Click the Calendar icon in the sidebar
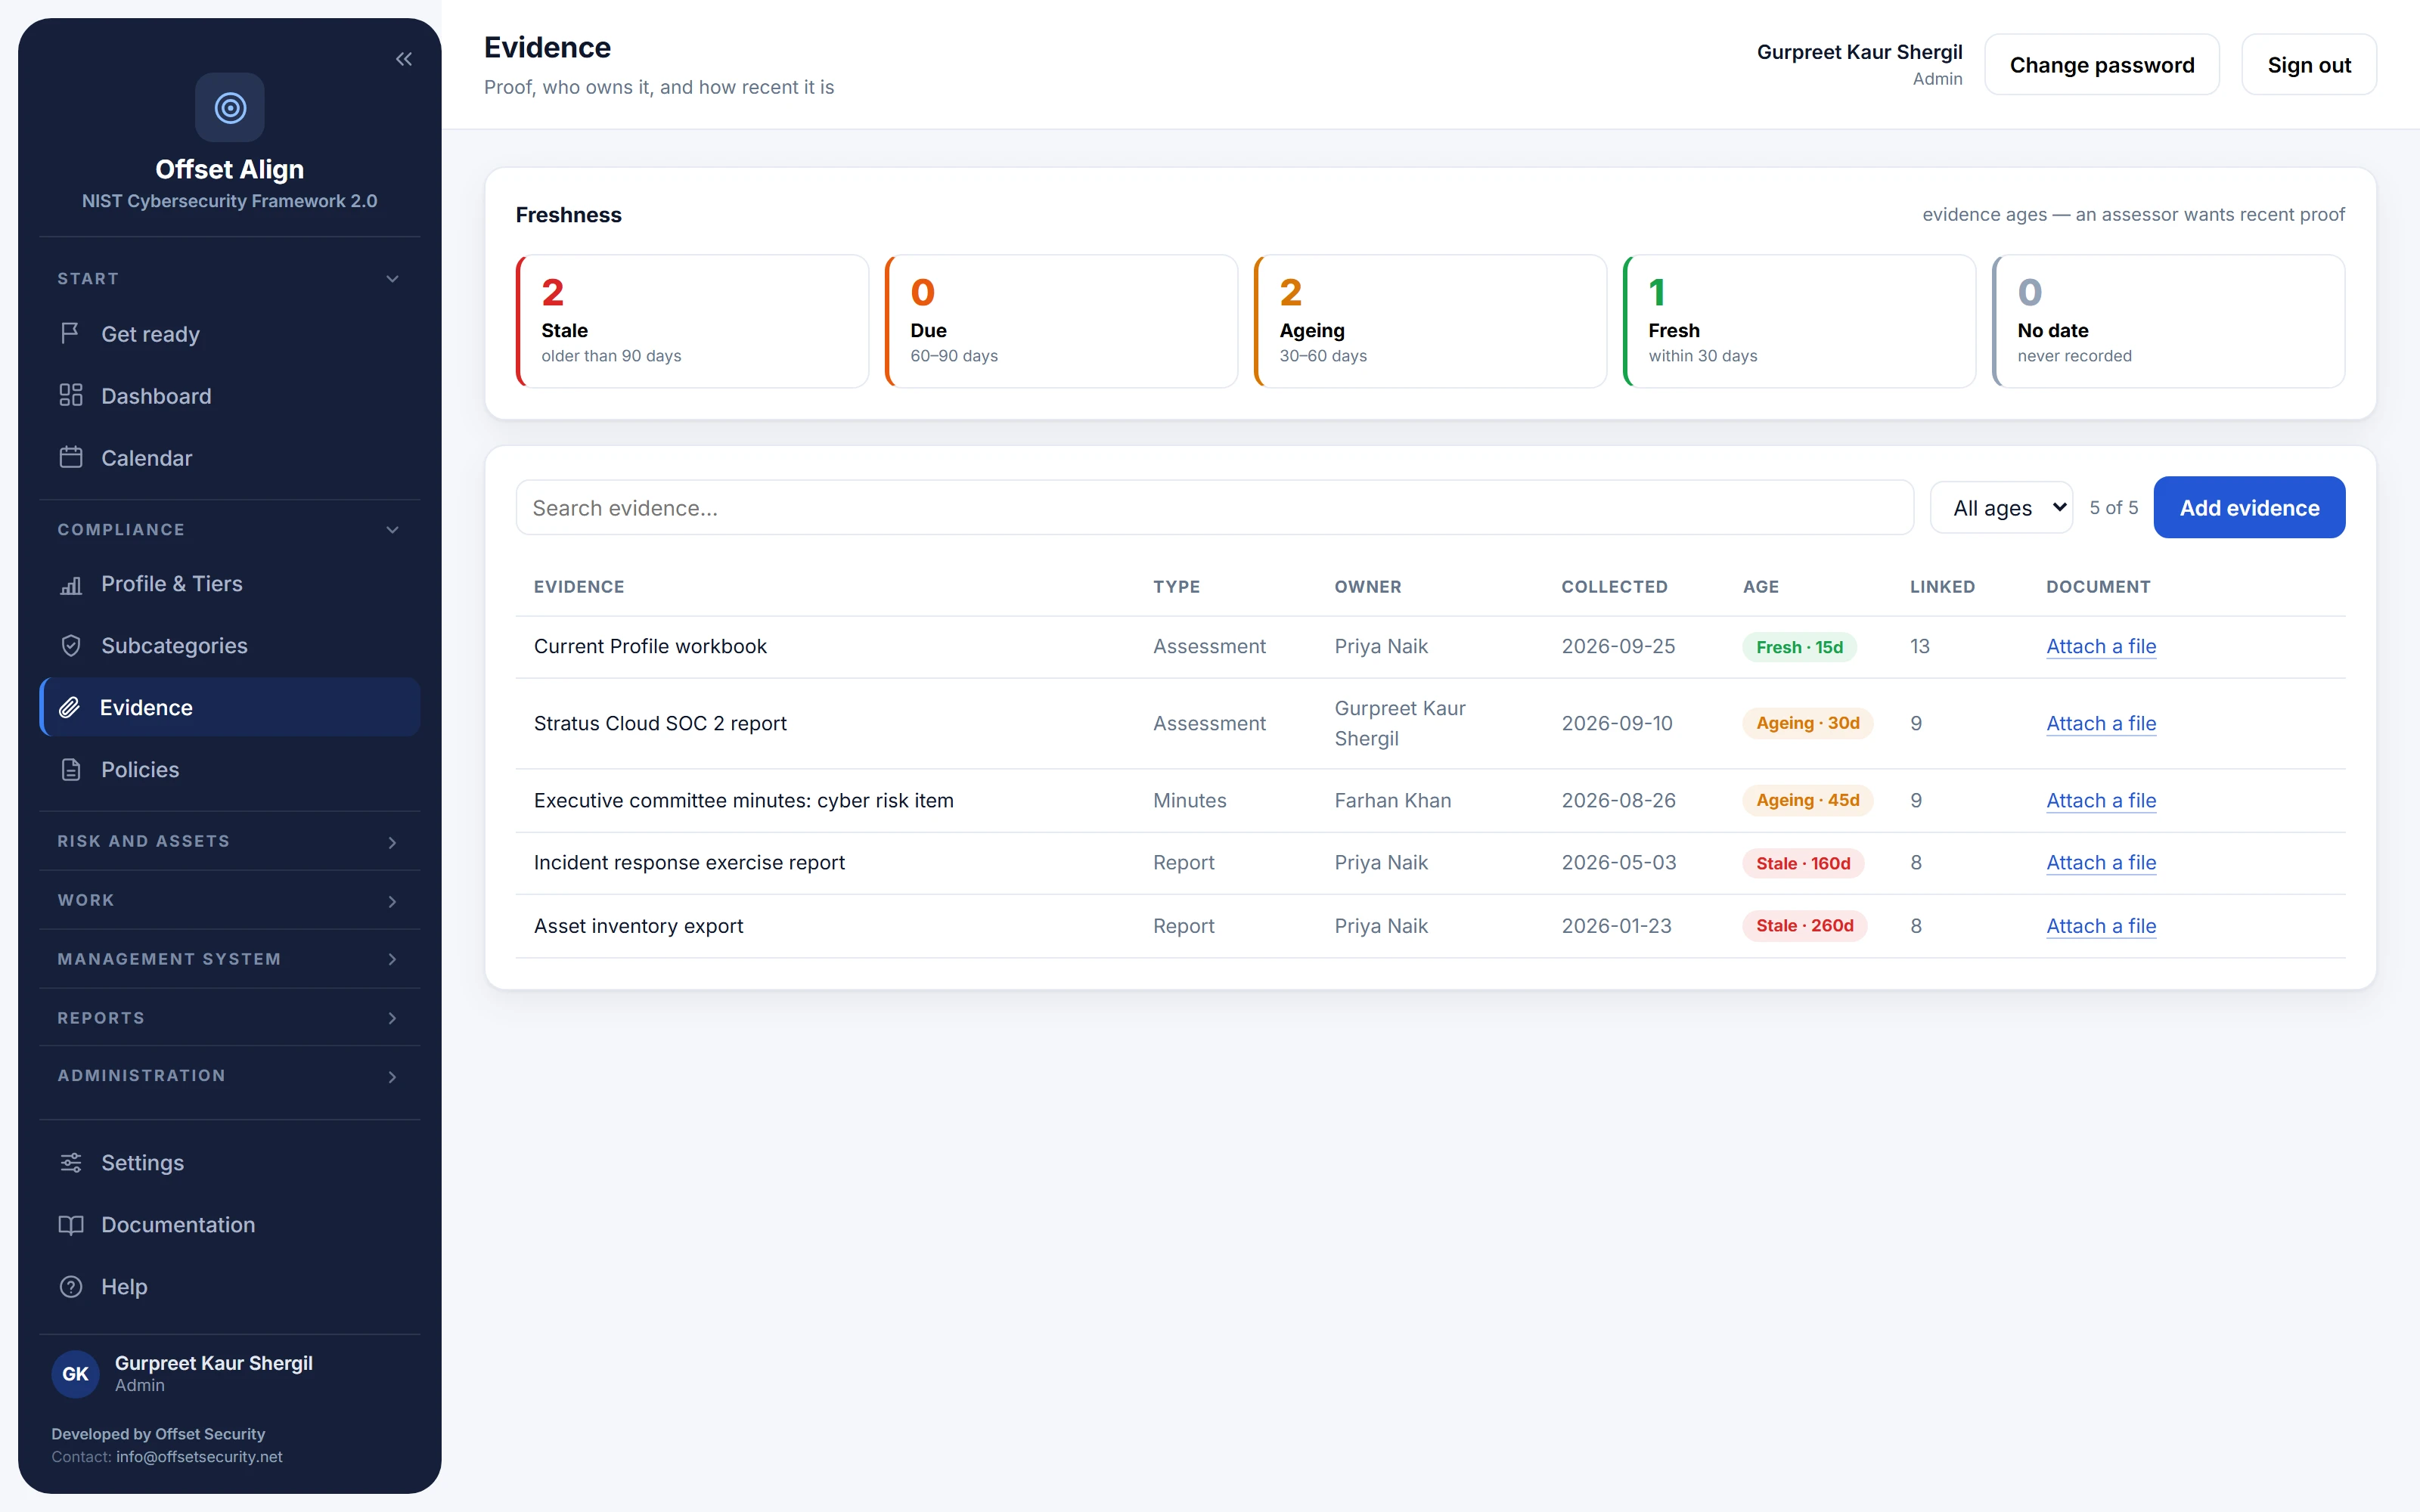The image size is (2420, 1512). click(x=70, y=457)
